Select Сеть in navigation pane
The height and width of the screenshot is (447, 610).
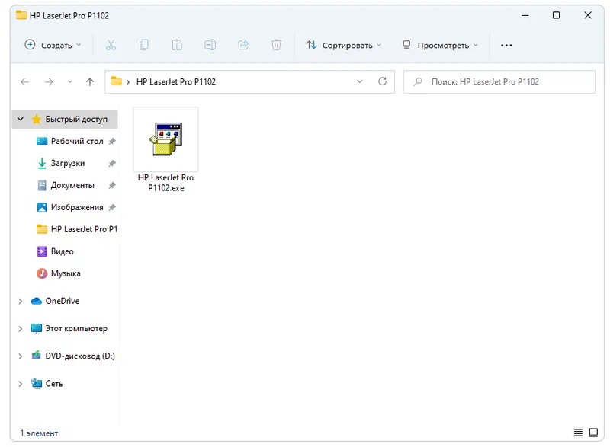tap(54, 384)
